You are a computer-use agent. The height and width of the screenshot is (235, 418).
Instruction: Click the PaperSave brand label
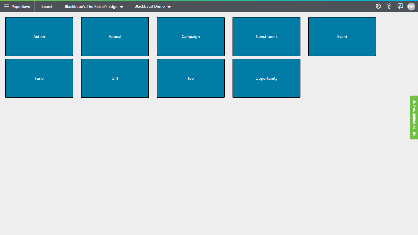(21, 7)
